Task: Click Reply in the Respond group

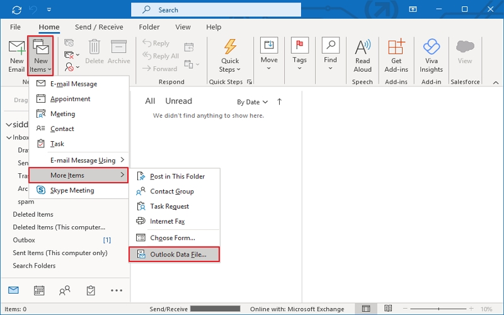Action: 156,43
